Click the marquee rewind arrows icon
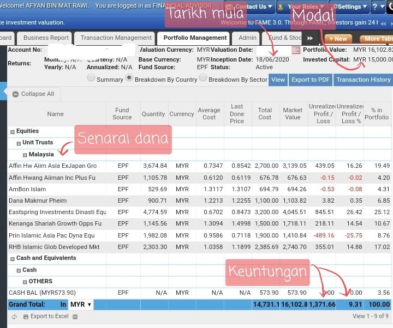This screenshot has width=393, height=328. click(x=383, y=24)
